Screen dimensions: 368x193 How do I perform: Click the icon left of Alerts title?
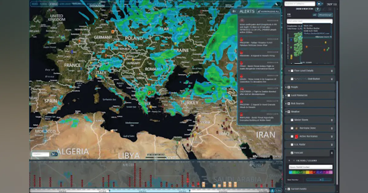tap(235, 11)
